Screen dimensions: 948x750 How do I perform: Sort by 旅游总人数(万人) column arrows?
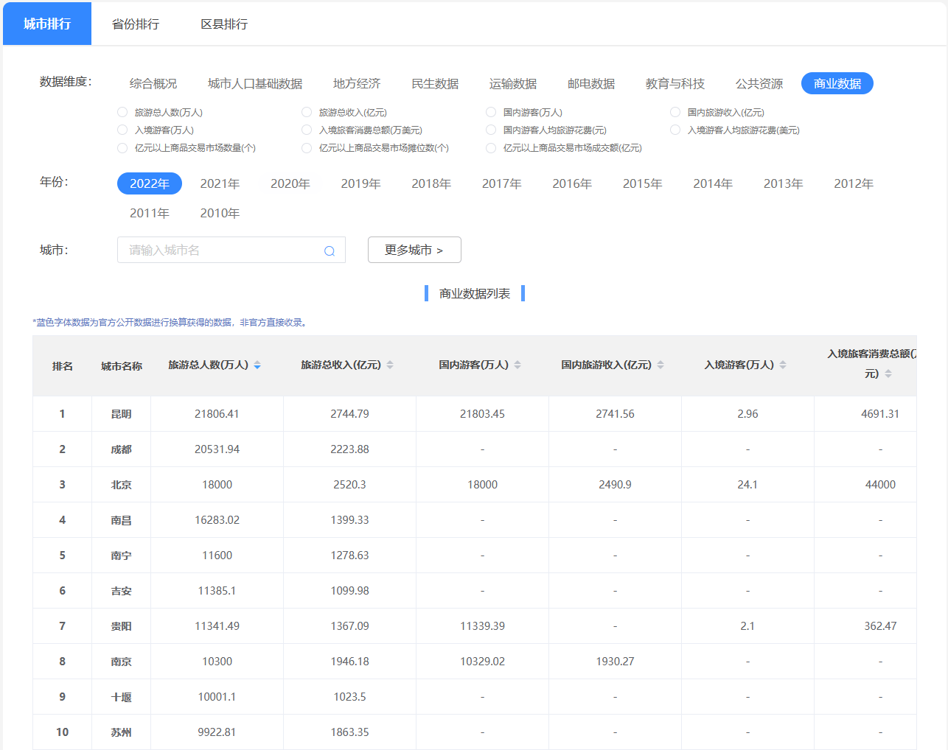(257, 365)
